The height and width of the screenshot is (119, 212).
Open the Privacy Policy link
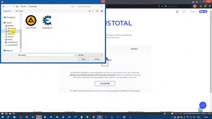[x=126, y=73]
